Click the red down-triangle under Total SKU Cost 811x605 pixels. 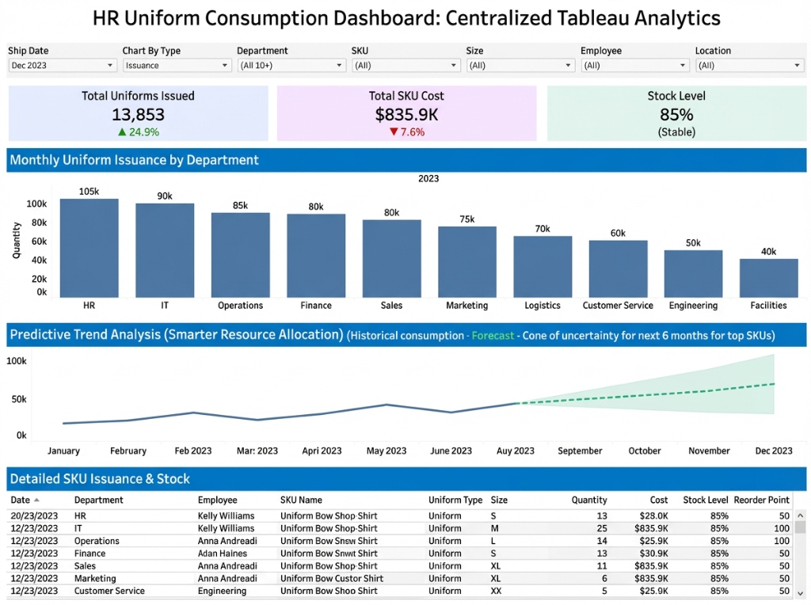coord(393,132)
